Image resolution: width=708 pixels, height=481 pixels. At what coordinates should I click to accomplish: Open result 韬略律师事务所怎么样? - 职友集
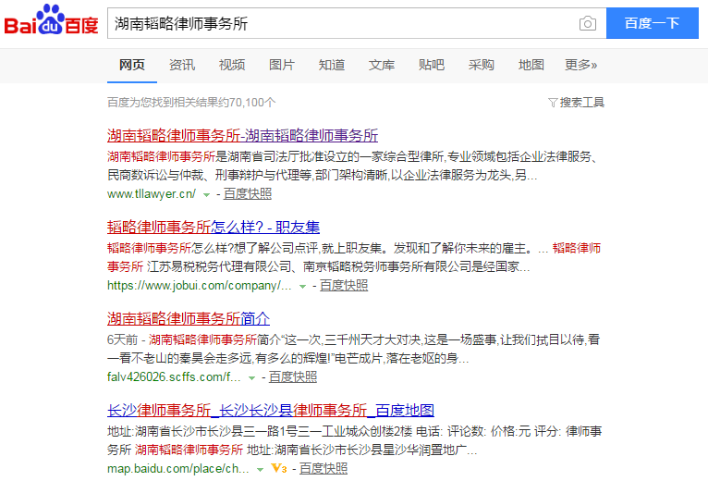[x=214, y=227]
